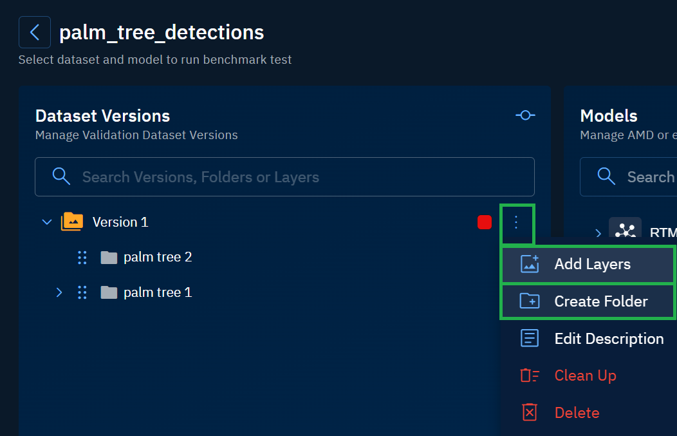
Task: Click the drag handle for palm tree 2
Action: (x=82, y=258)
